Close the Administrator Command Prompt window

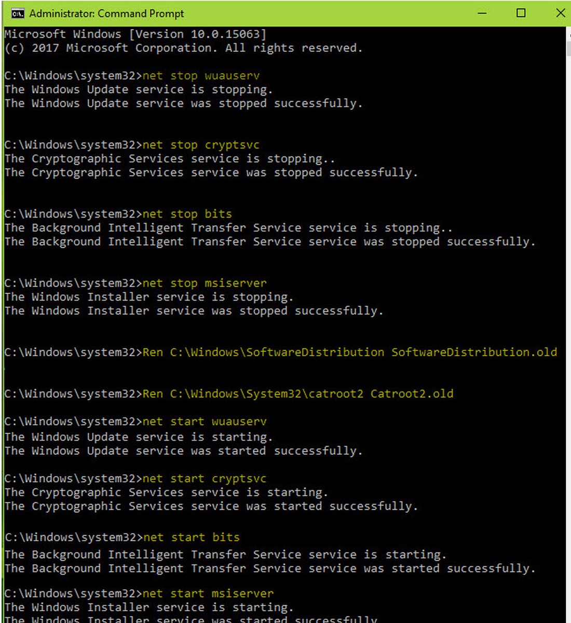click(x=560, y=13)
